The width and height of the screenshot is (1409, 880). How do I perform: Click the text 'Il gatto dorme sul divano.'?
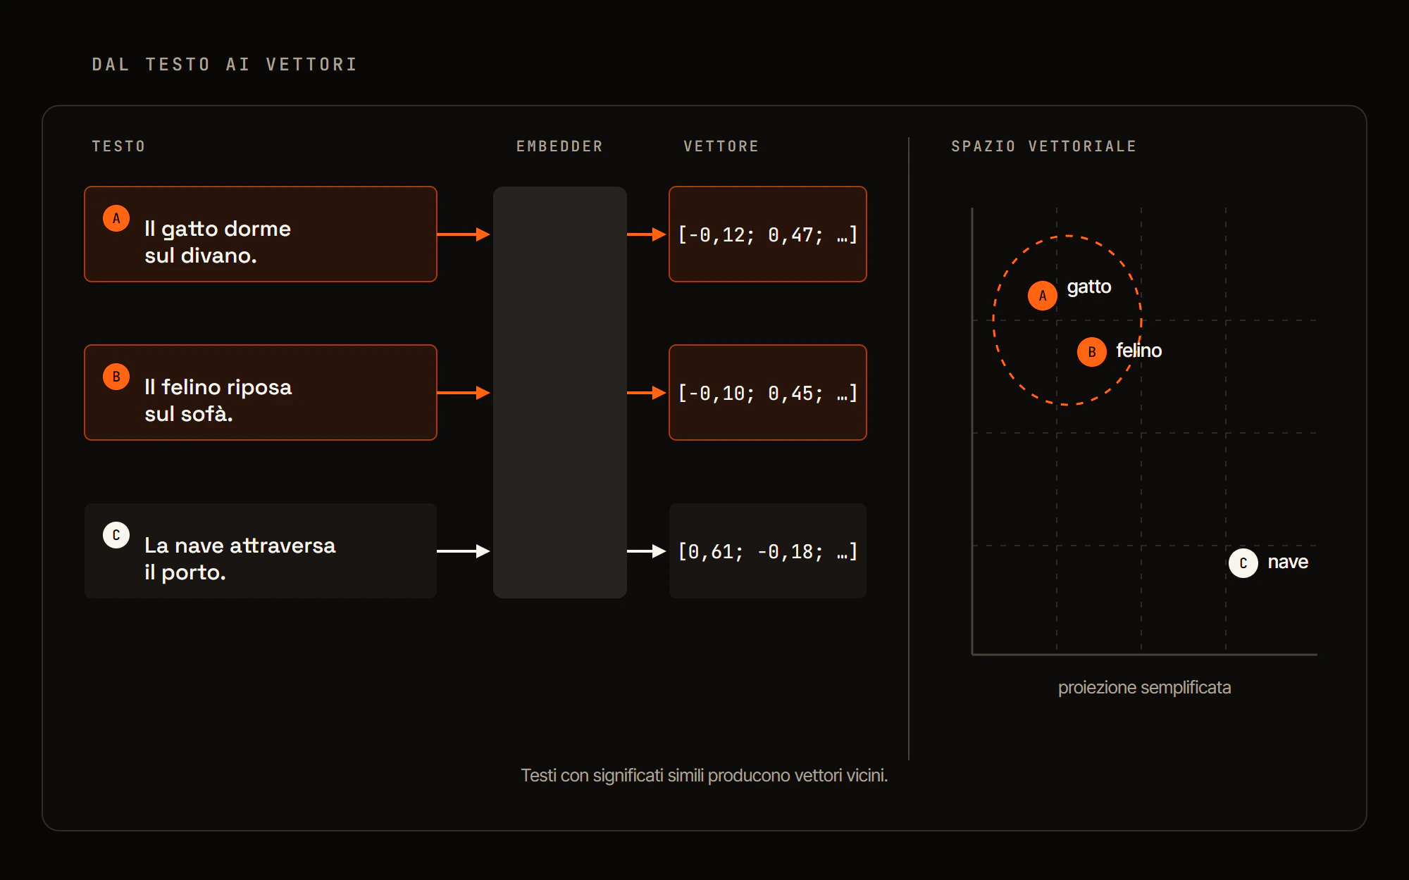[x=218, y=242]
